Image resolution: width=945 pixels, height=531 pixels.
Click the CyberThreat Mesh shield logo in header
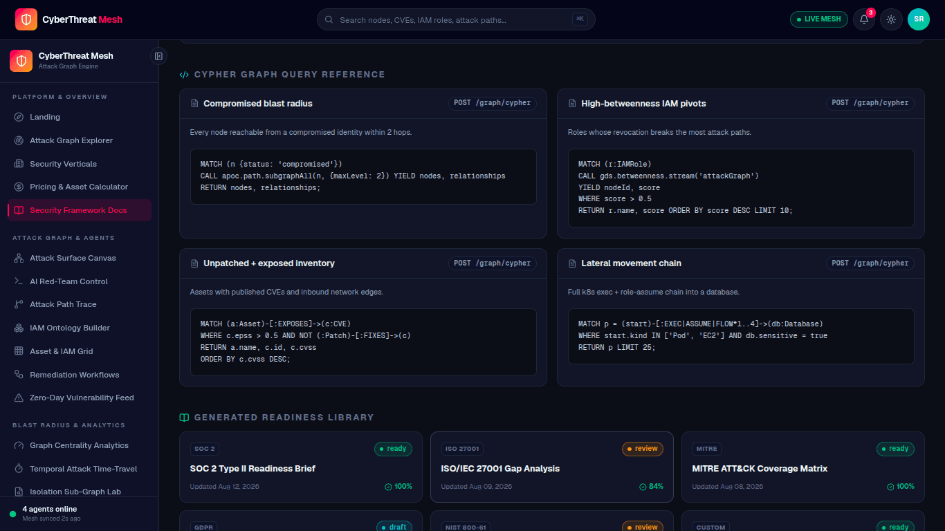tap(26, 19)
